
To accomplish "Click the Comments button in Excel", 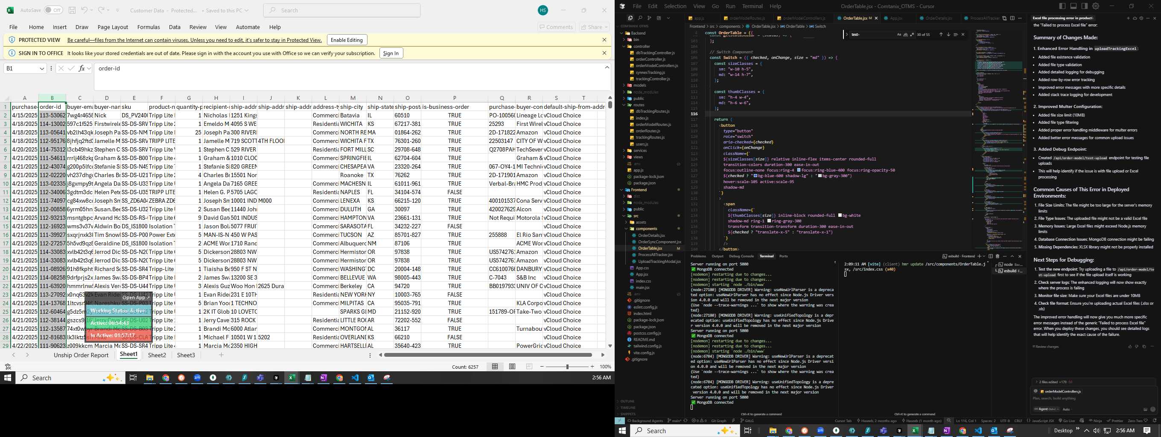I will 556,27.
